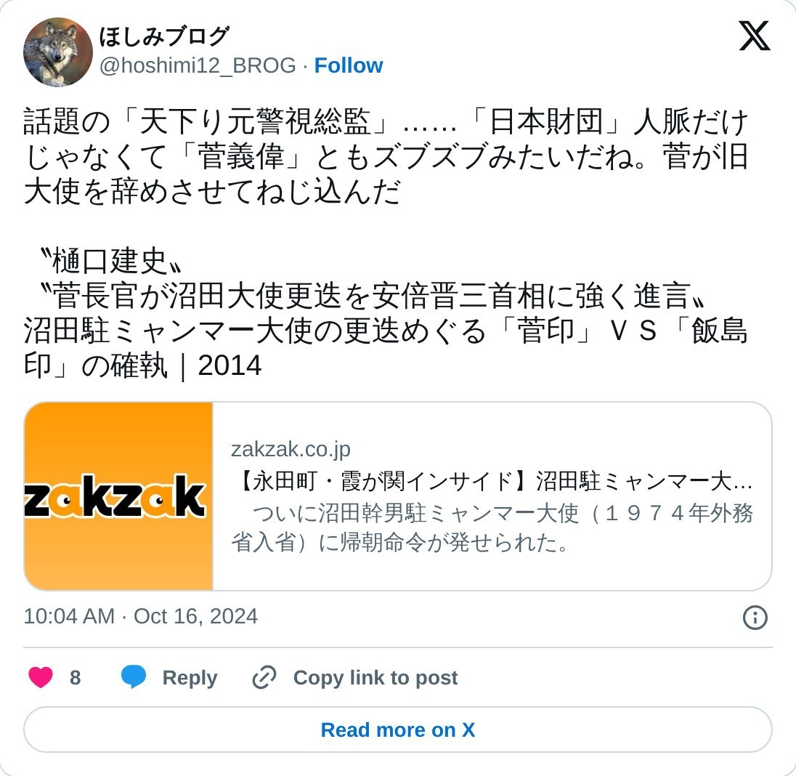Click the X logo in the top corner
The height and width of the screenshot is (776, 796).
click(755, 36)
